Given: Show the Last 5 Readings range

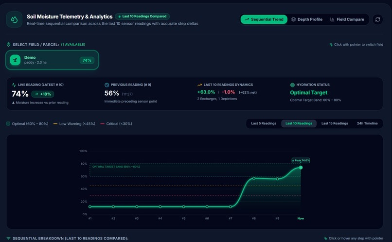Looking at the screenshot, I should [264, 123].
